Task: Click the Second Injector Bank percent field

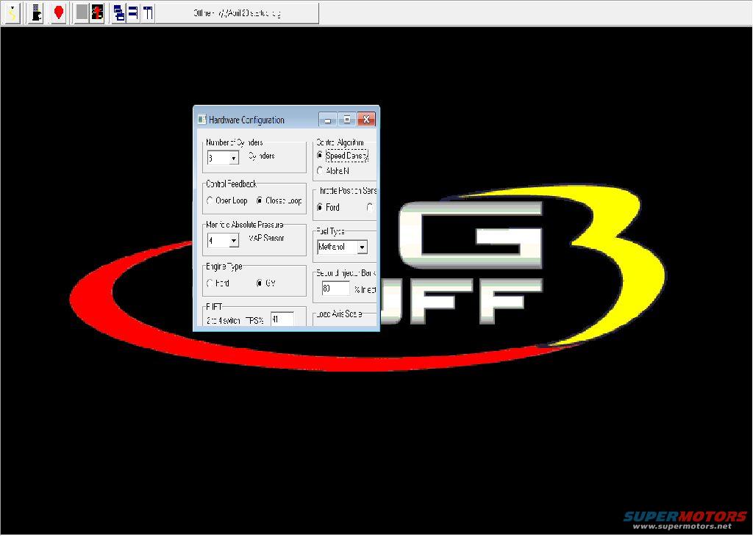Action: tap(335, 289)
